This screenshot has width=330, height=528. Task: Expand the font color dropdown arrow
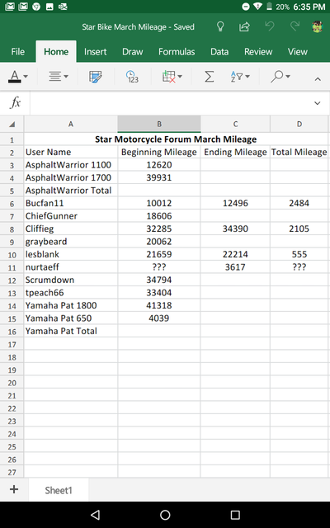coord(26,77)
